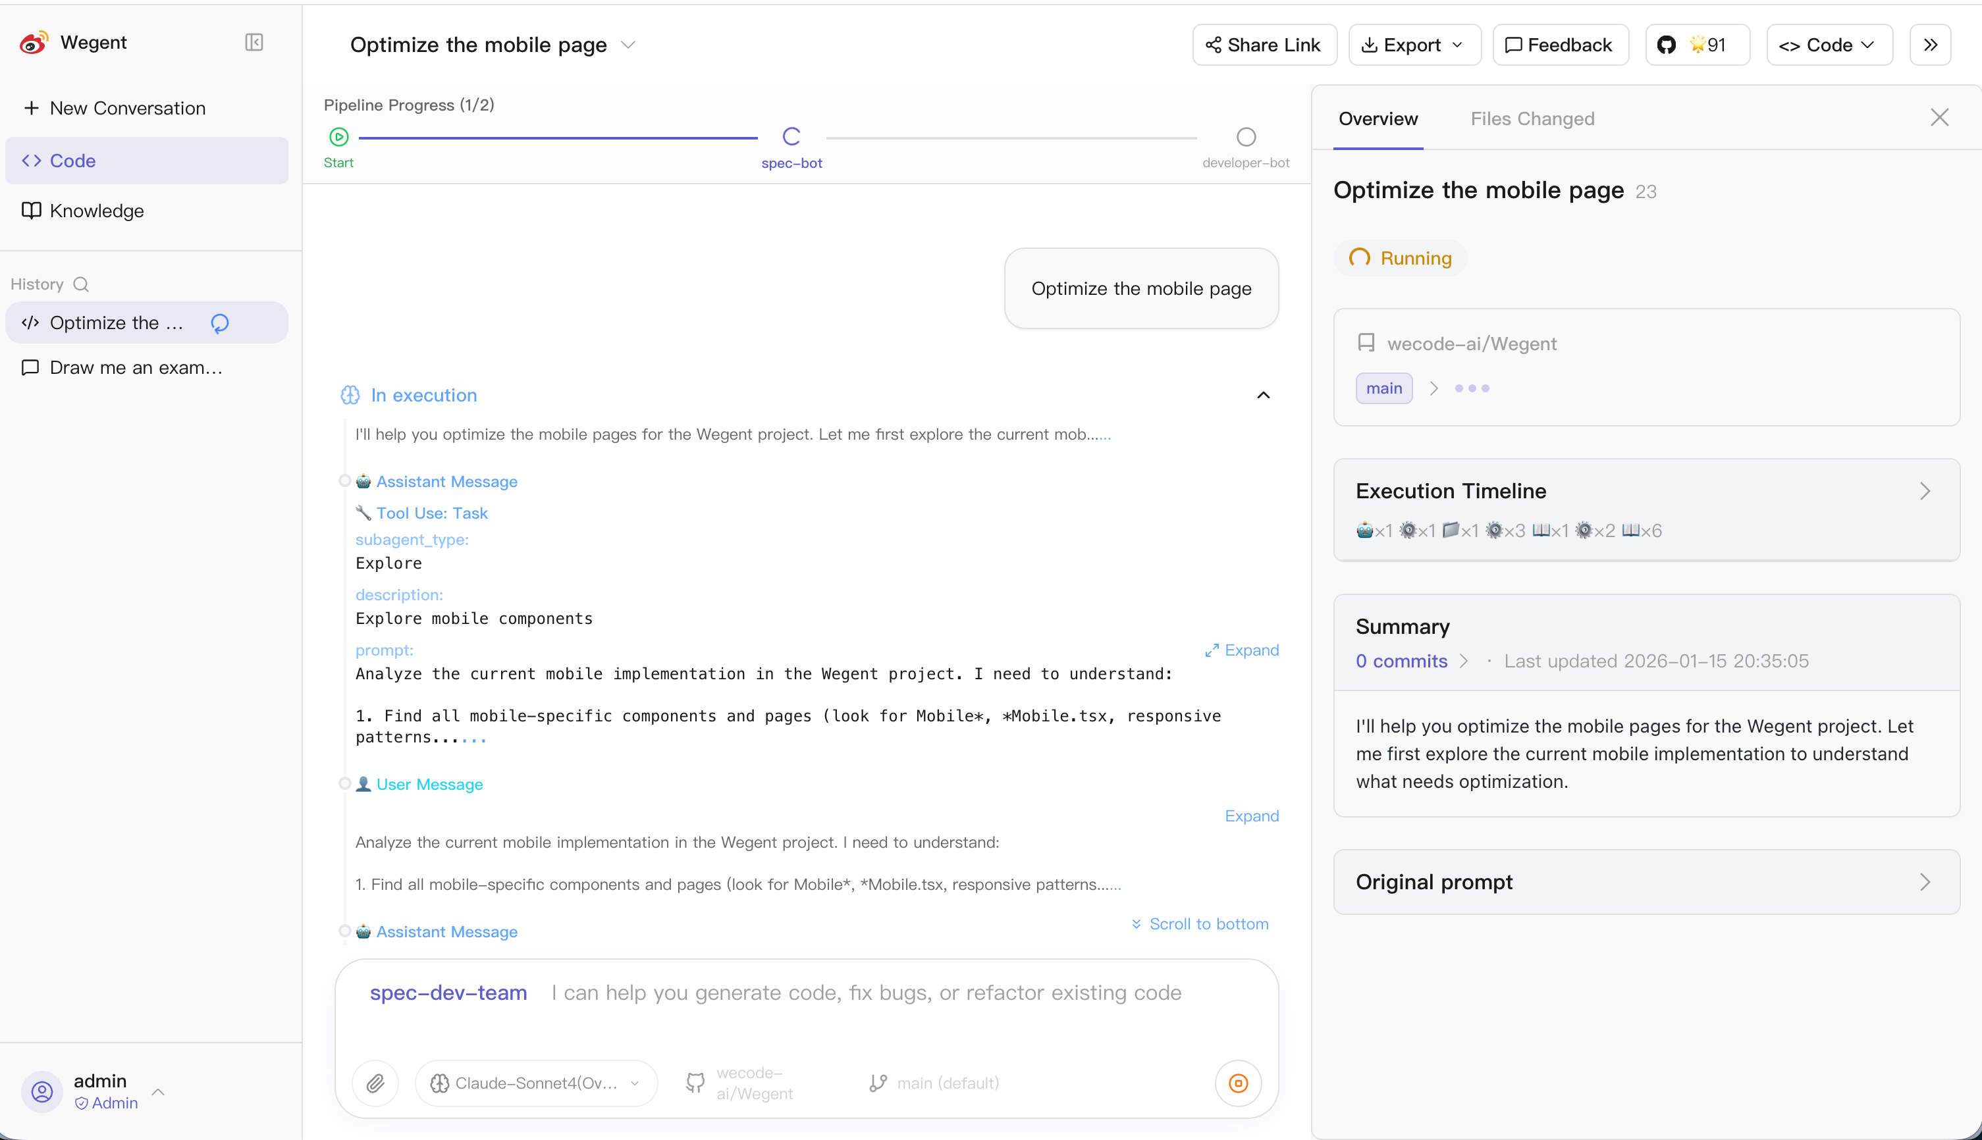This screenshot has width=1982, height=1140.
Task: Collapse the In execution section
Action: [x=1263, y=396]
